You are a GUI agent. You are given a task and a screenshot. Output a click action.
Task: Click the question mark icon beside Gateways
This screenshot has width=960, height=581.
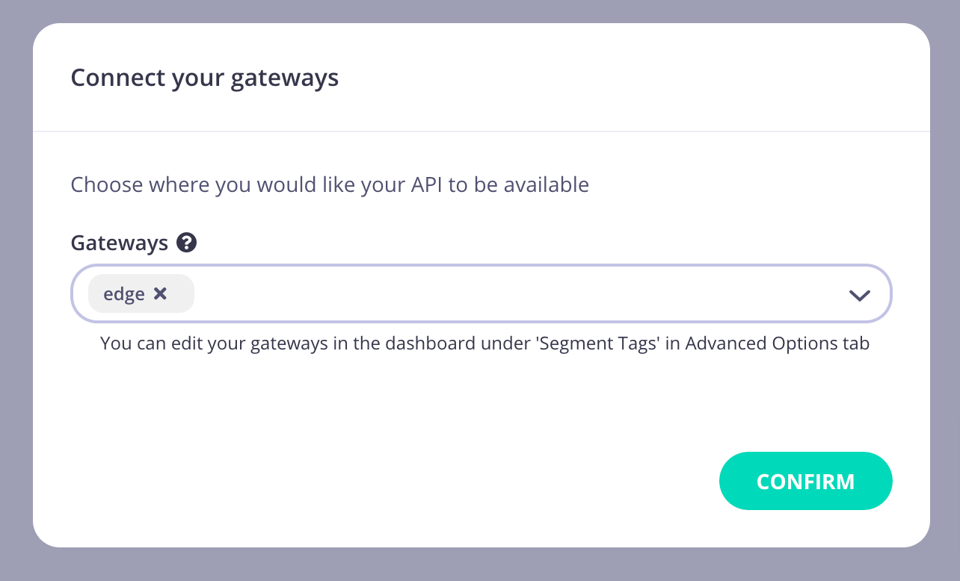186,242
